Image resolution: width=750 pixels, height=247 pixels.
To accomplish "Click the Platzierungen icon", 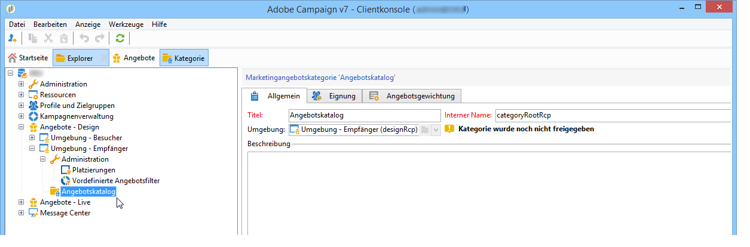I will tap(66, 170).
